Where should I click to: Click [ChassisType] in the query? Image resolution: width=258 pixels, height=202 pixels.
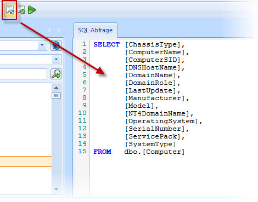pos(153,44)
